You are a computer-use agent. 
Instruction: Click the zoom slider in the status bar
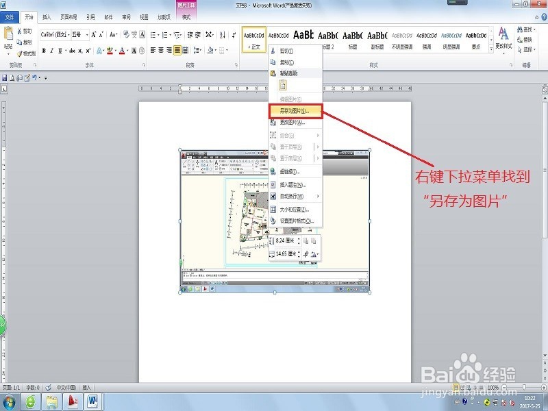point(523,387)
